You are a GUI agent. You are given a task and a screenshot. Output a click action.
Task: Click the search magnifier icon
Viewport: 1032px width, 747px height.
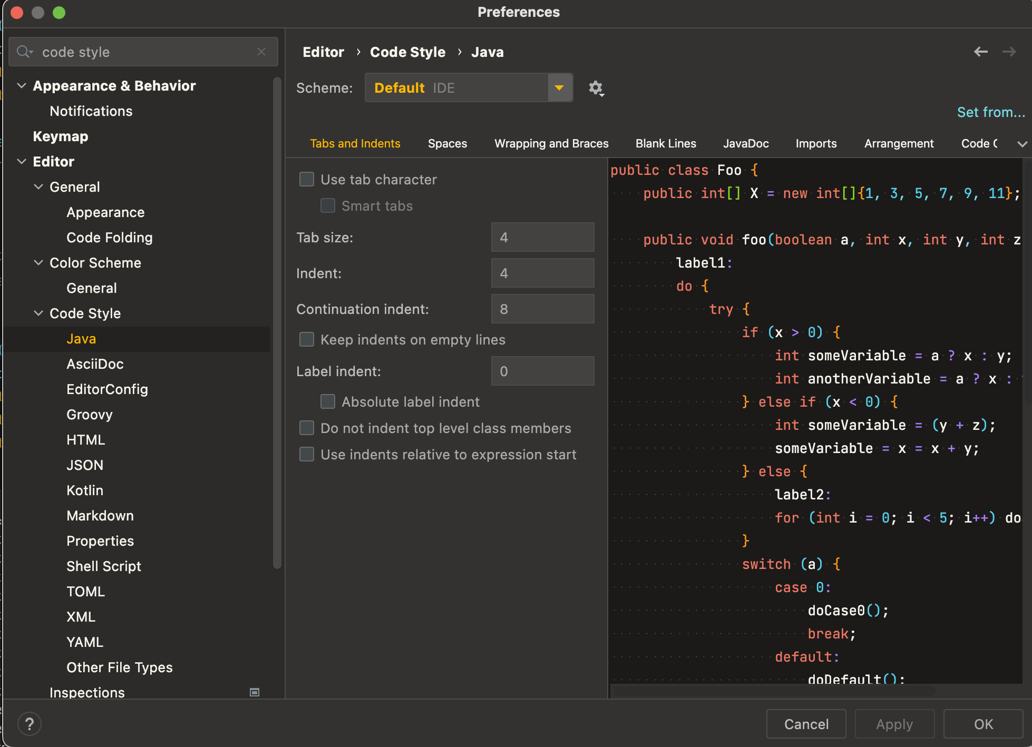[x=24, y=52]
